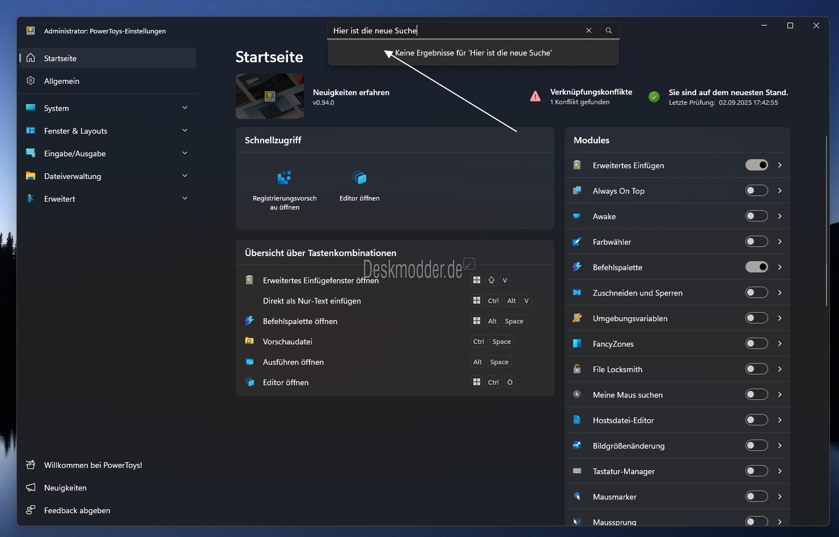The height and width of the screenshot is (537, 839).
Task: Click the Always On Top module icon
Action: 577,190
